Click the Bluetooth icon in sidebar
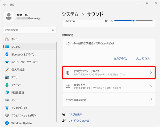This screenshot has height=127, width=160. [7, 54]
